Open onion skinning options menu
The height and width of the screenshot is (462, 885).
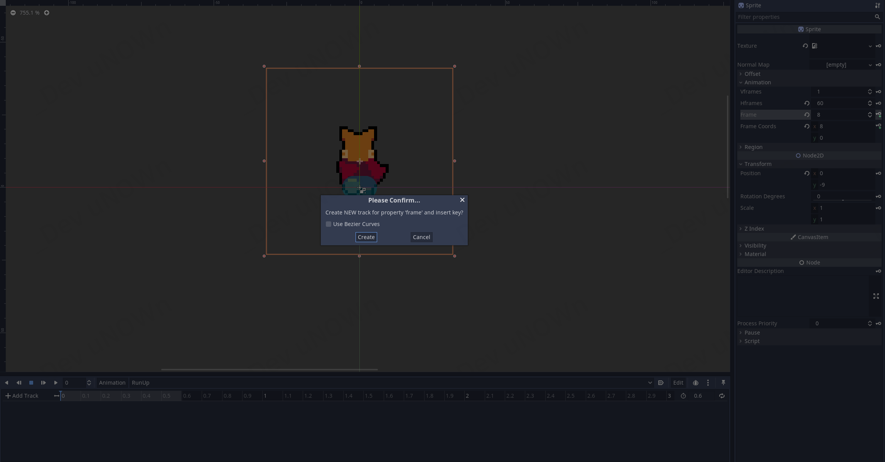(708, 383)
